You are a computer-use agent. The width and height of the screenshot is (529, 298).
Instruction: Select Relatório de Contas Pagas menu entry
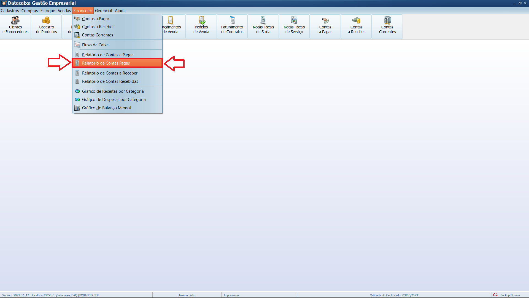[106, 63]
